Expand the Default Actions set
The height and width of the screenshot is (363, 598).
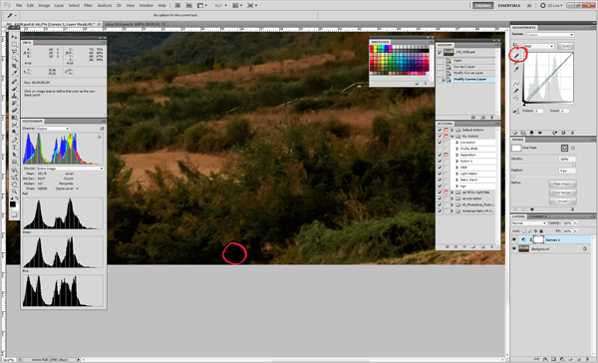click(452, 130)
